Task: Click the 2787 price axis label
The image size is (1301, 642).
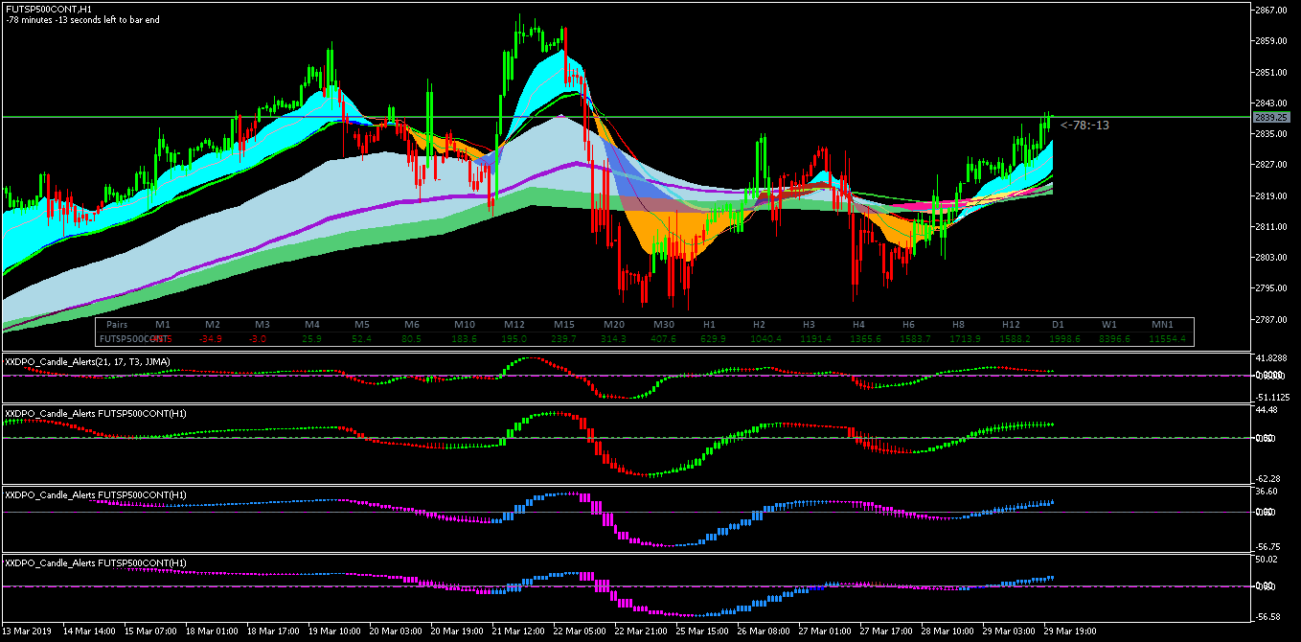Action: [1270, 320]
